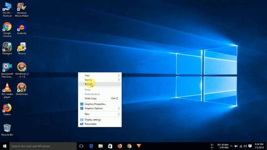This screenshot has height=150, width=267.
Task: Select the Recycle Bin icon
Action: tap(7, 130)
